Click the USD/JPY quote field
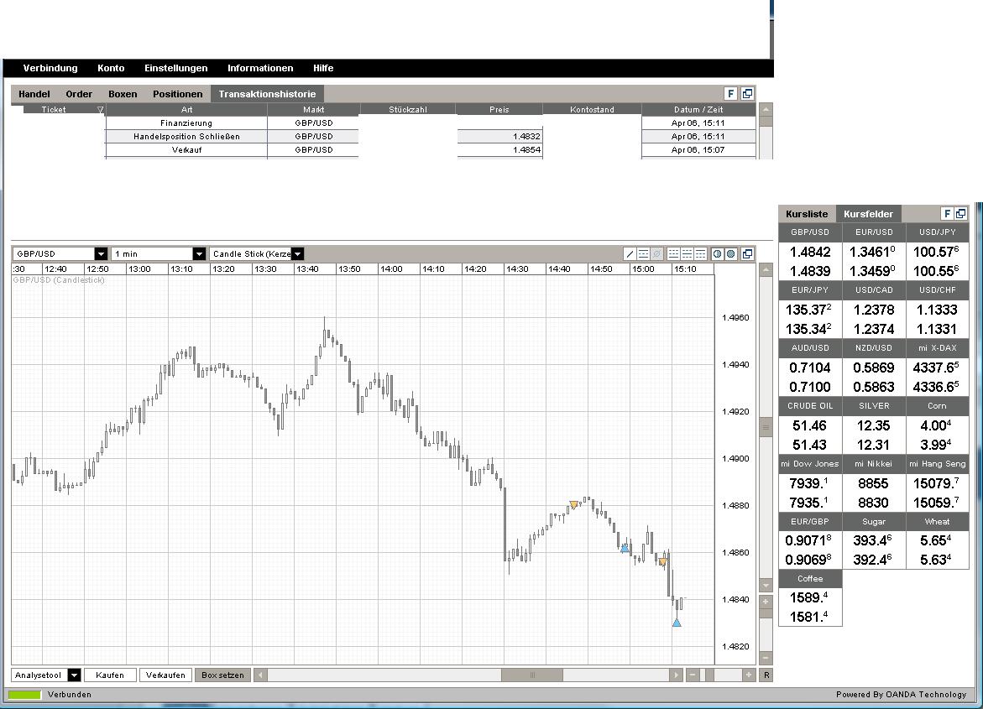This screenshot has height=709, width=983. pyautogui.click(x=937, y=252)
